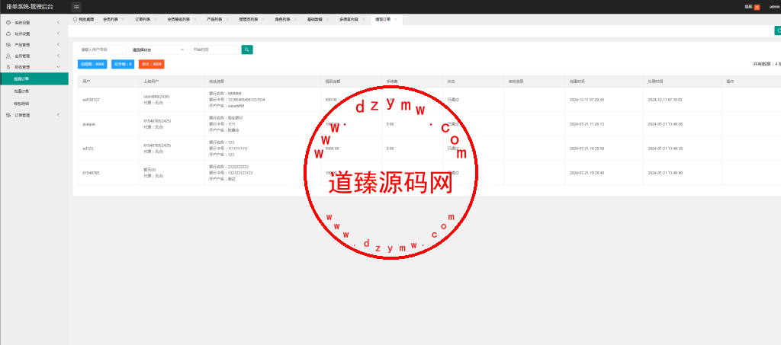
Task: Click created time 2024-12-11 07:29:36
Action: 587,100
